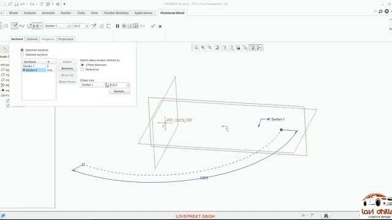Open the quick access toolbar customize arrow
Screen dimensions: 392x220
click(64, 4)
